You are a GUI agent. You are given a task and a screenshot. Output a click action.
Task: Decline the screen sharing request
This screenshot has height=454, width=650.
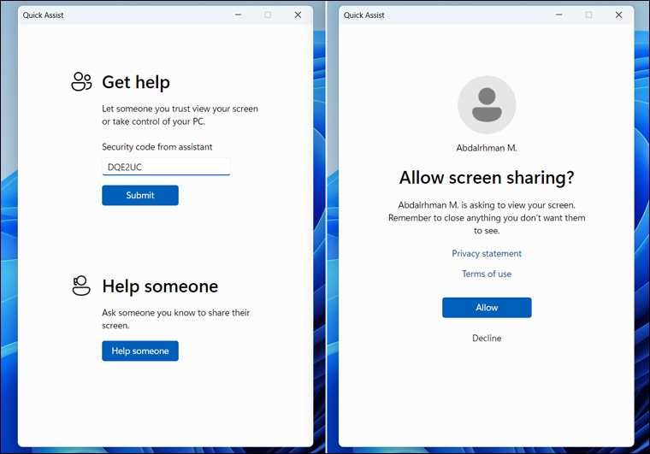(x=487, y=338)
